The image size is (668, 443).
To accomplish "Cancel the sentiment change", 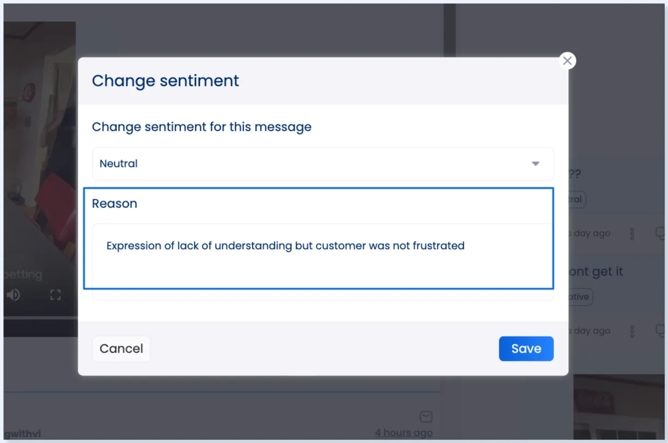I will click(121, 349).
